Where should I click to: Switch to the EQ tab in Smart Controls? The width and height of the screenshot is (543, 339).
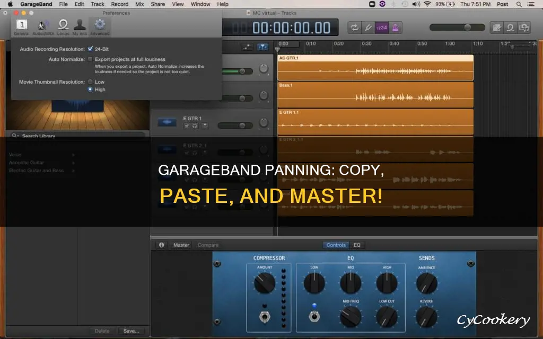357,245
